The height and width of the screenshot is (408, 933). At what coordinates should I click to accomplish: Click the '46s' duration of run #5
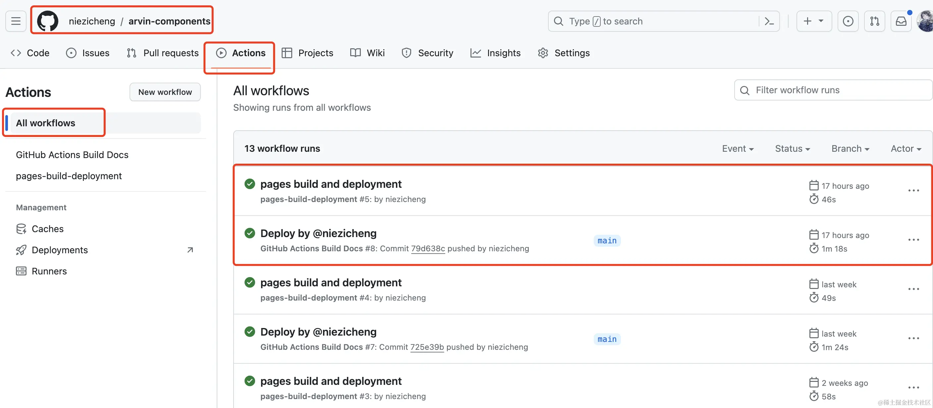click(829, 199)
